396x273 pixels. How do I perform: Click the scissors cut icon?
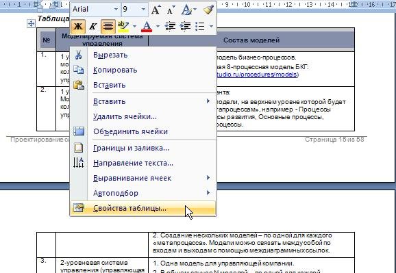(x=79, y=55)
